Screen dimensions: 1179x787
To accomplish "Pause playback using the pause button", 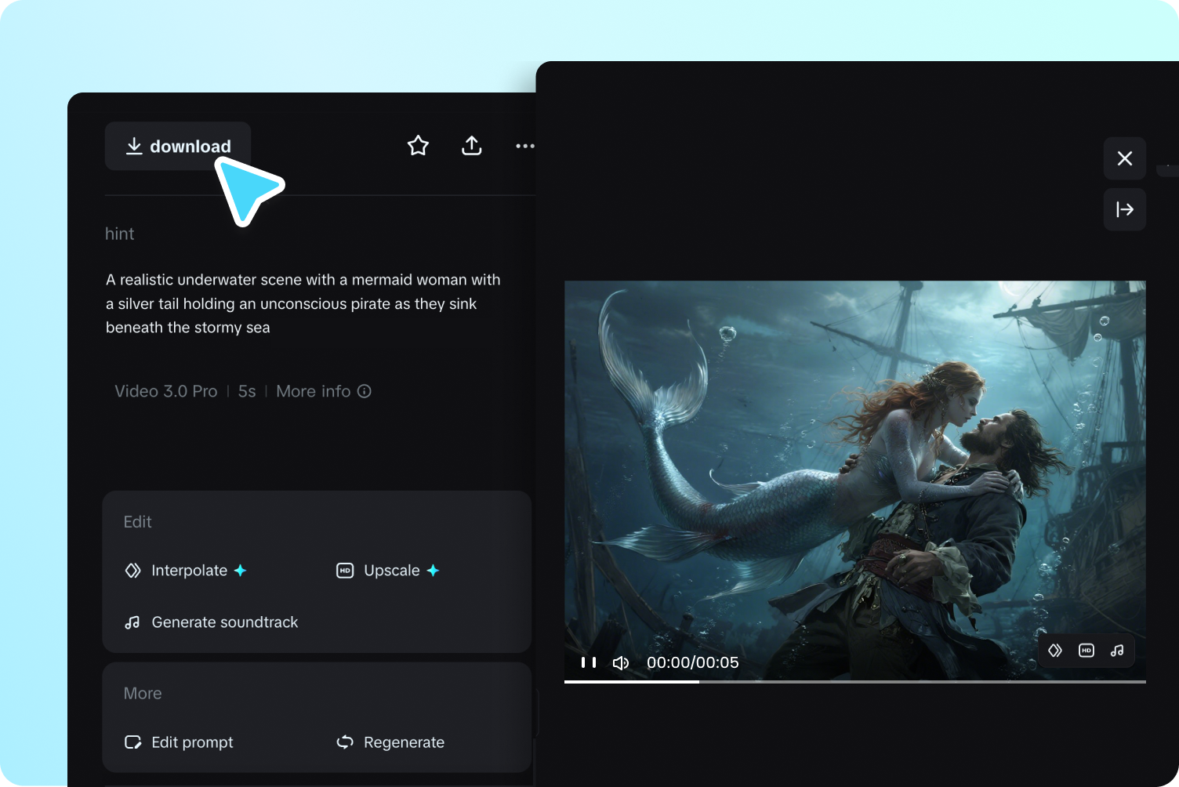I will (587, 662).
